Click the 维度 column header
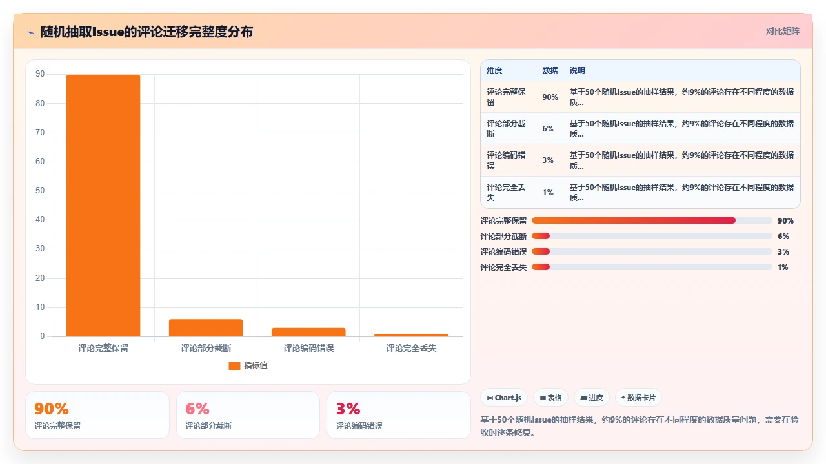The width and height of the screenshot is (826, 464). pyautogui.click(x=494, y=71)
